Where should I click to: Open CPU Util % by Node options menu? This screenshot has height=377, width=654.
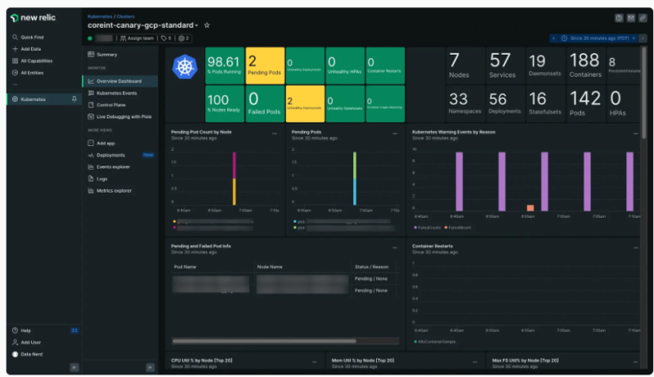pos(314,362)
